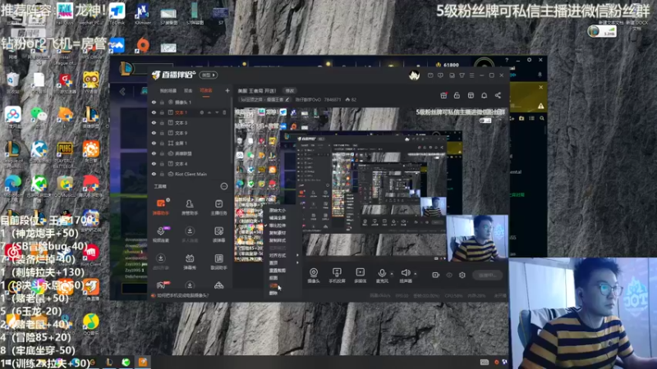
Task: Open the gift box icon above preview
Action: pos(443,95)
